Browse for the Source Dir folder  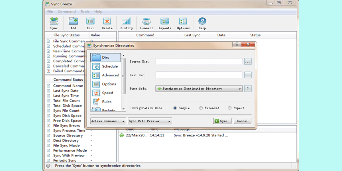pyautogui.click(x=248, y=62)
